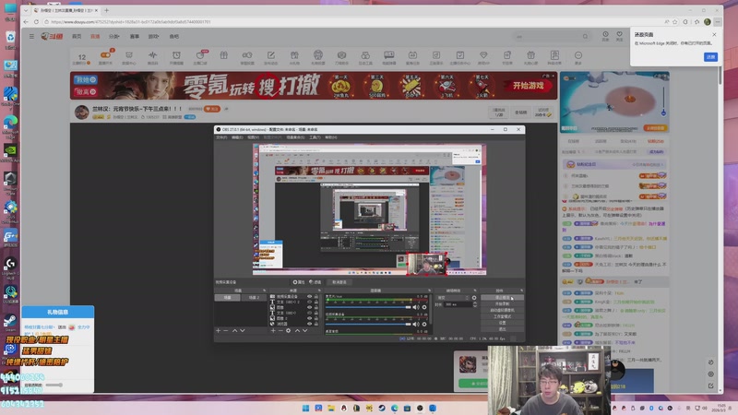Viewport: 738px width, 415px height.
Task: Click the start recording button in OBS
Action: click(x=502, y=303)
